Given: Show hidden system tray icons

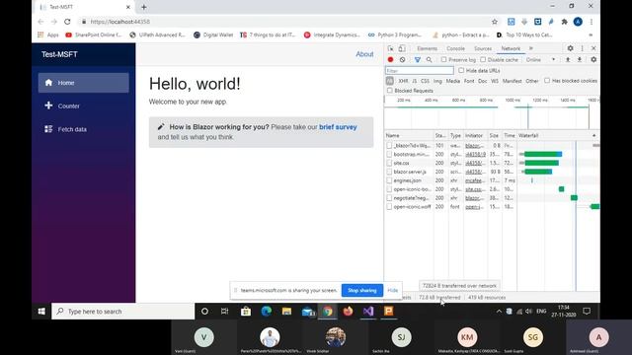Looking at the screenshot, I should click(499, 312).
